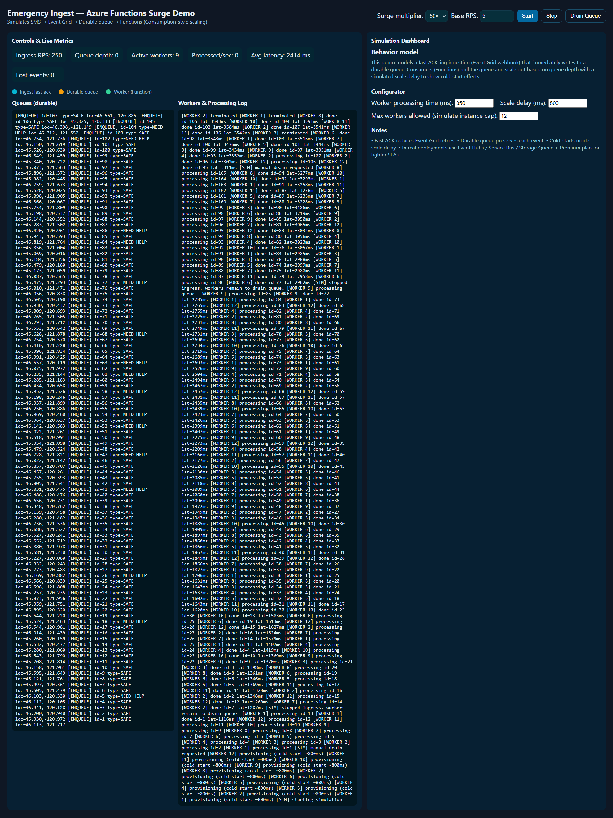The image size is (613, 818).
Task: Click the Active workers metric chip
Action: 155,56
